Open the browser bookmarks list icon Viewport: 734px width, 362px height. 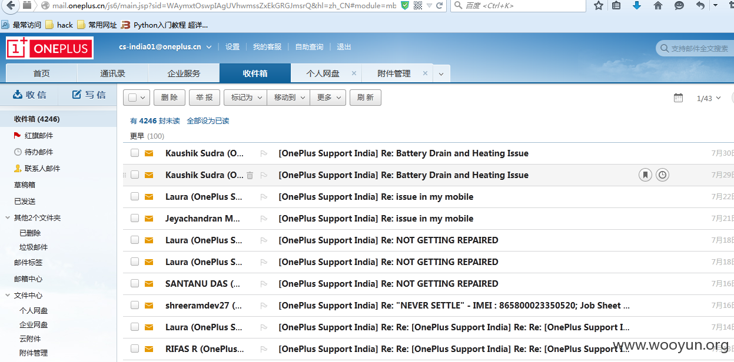616,5
